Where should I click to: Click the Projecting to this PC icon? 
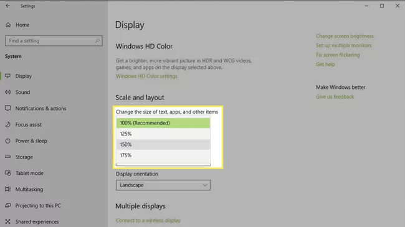coord(7,205)
